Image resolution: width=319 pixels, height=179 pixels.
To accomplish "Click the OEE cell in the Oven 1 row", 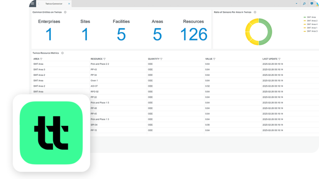I will click(150, 80).
